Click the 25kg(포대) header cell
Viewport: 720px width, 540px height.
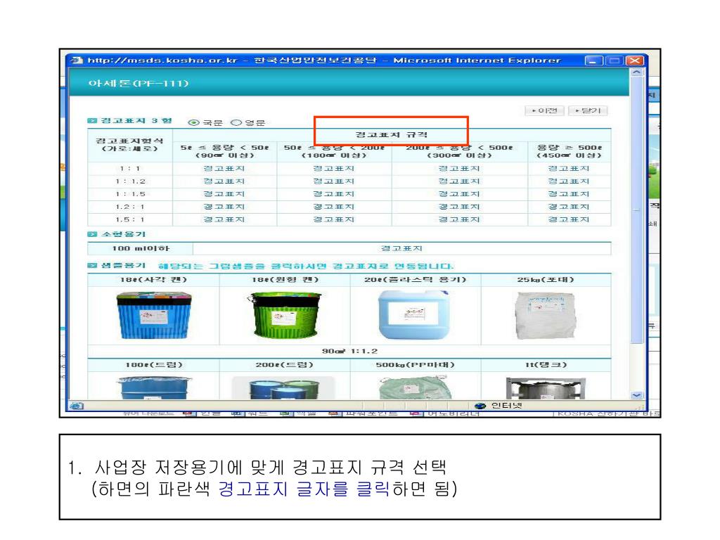click(546, 280)
